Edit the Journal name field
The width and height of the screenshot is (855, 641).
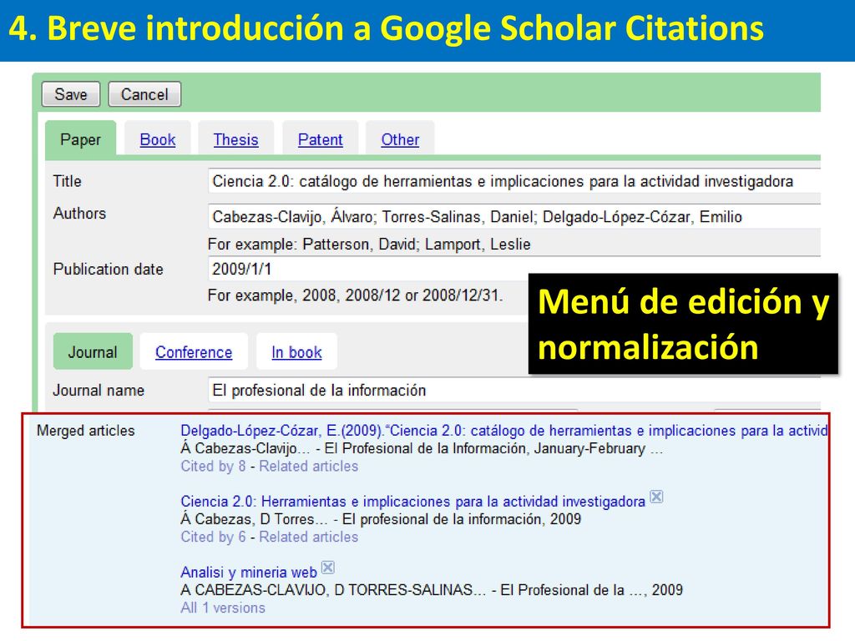(514, 391)
